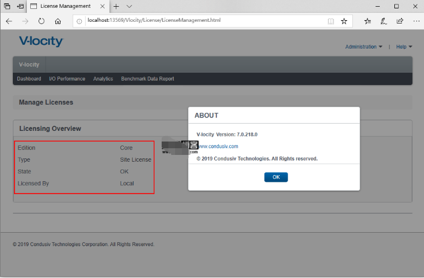Open the add notes pen icon

click(383, 21)
